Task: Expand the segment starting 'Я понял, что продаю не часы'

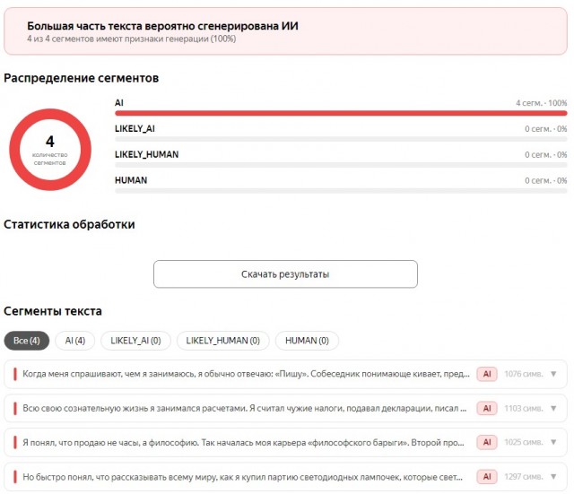Action: pos(553,442)
